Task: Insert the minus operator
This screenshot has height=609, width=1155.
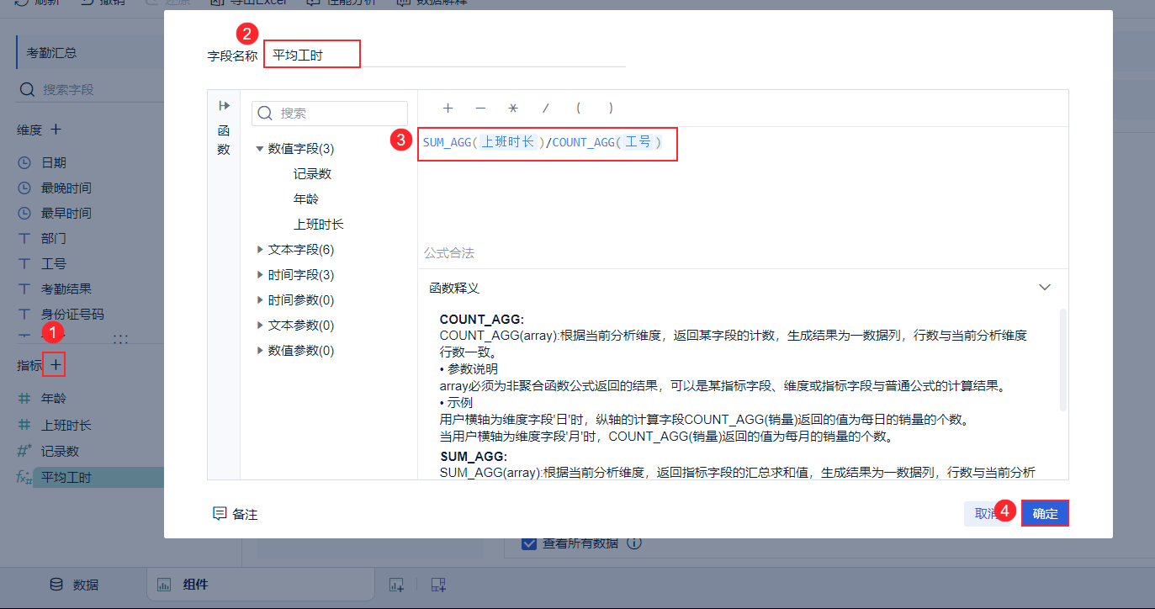Action: point(480,108)
